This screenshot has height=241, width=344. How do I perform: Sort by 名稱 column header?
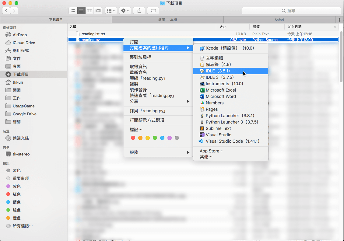click(142, 27)
